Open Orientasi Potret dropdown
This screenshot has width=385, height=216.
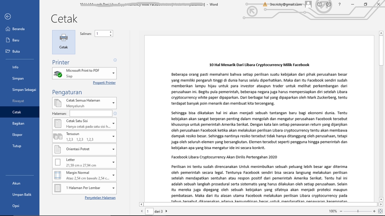[x=84, y=149]
